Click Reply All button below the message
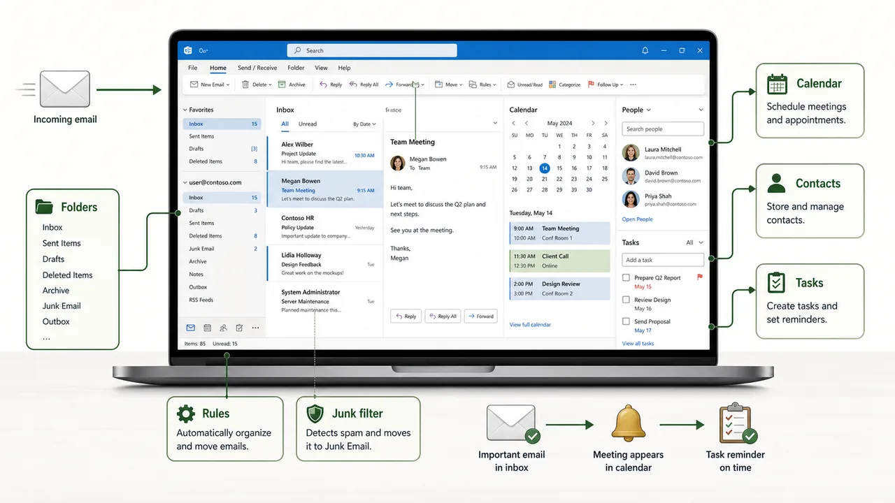Screen dimensions: 895x503 tap(443, 316)
